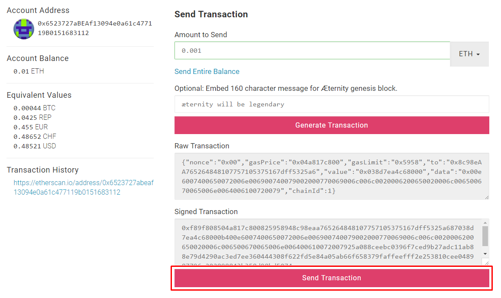This screenshot has width=501, height=298.
Task: Open the etherscan.io transaction history link
Action: (83, 187)
